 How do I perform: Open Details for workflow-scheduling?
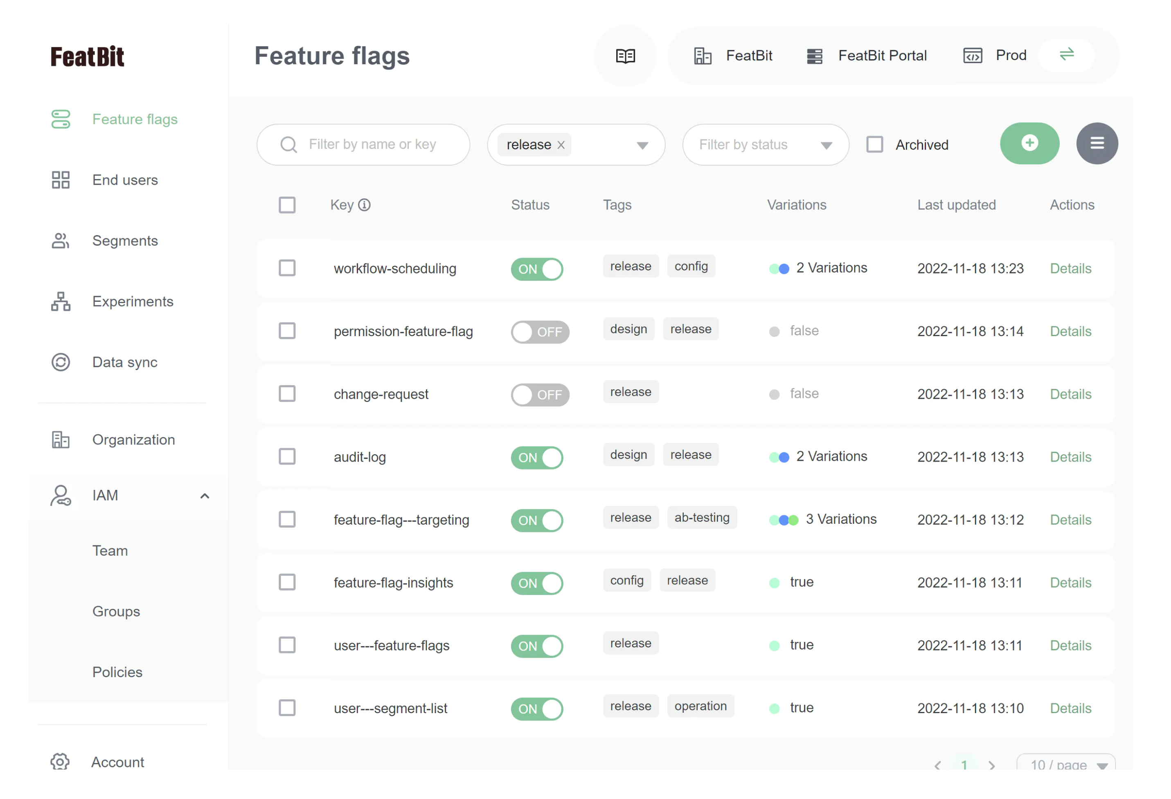pyautogui.click(x=1071, y=268)
